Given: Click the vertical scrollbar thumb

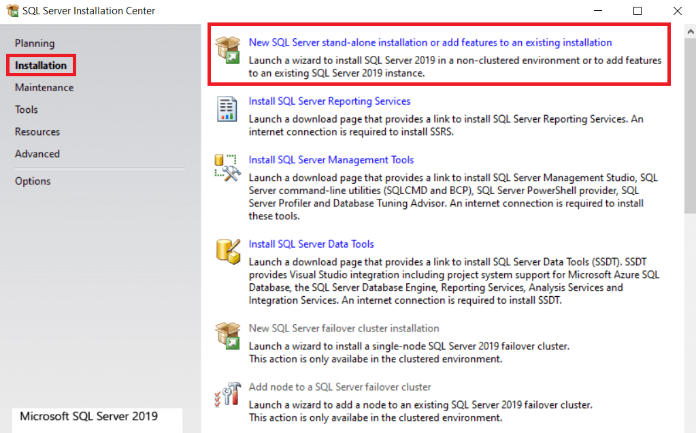Looking at the screenshot, I should point(691,127).
